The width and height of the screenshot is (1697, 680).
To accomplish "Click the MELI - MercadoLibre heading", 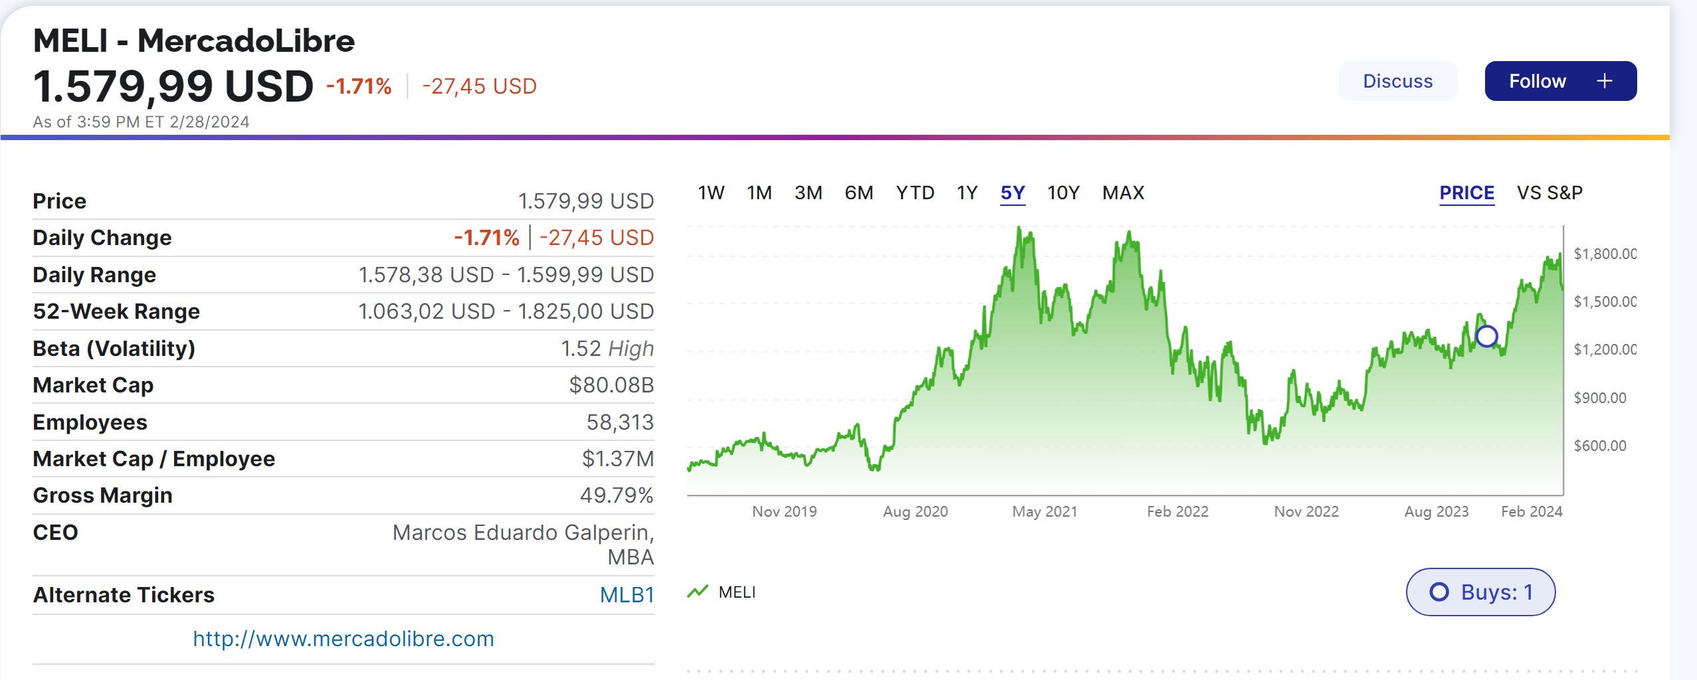I will 194,41.
